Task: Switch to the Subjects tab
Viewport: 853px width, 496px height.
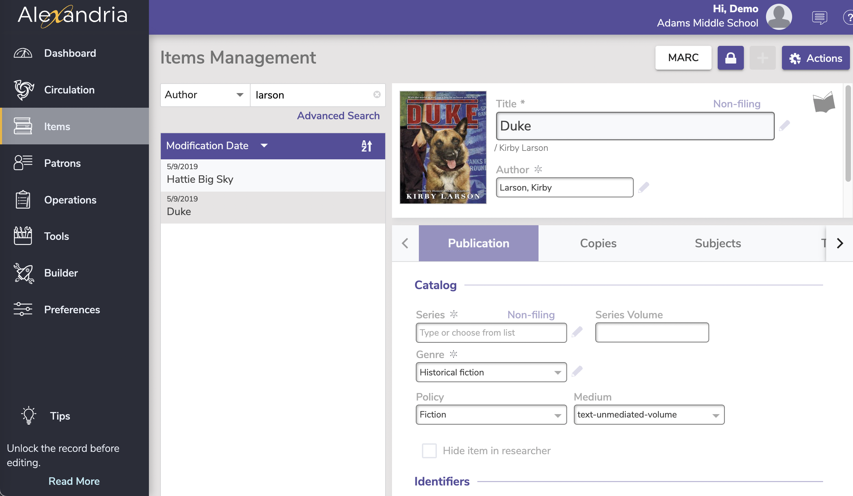Action: pyautogui.click(x=718, y=243)
